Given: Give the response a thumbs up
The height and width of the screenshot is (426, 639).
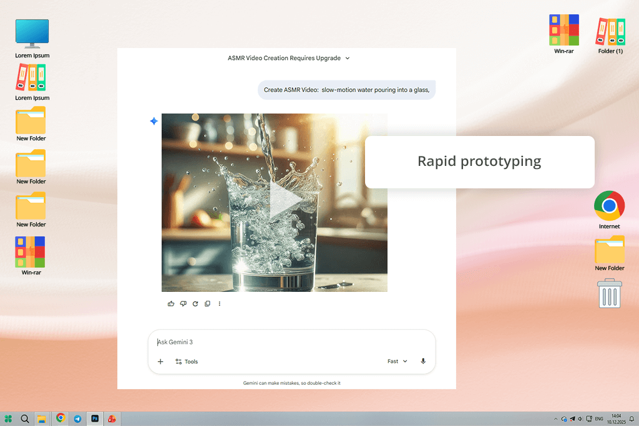Looking at the screenshot, I should click(x=171, y=304).
